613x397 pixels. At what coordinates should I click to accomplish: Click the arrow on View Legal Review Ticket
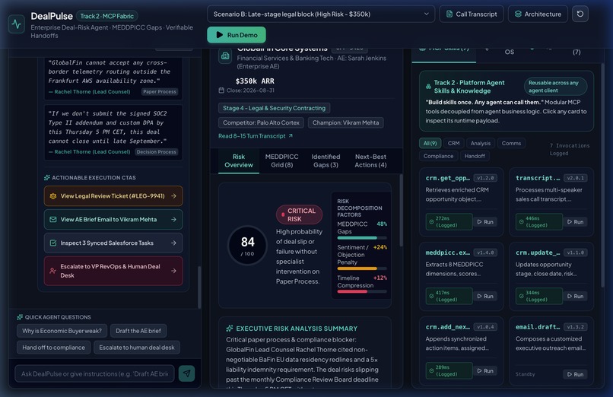(173, 196)
